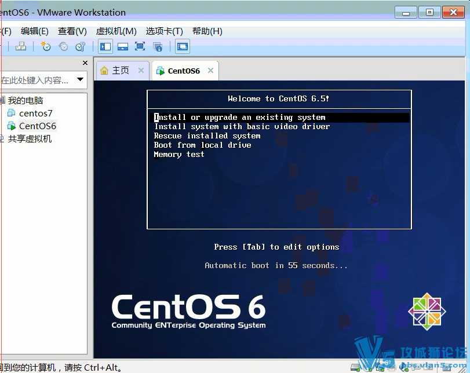This screenshot has width=470, height=373.
Task: Enter full screen mode from the toolbar
Action: 140,46
